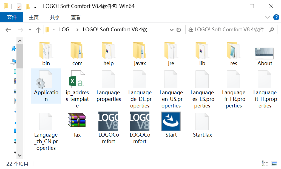Refresh the current folder

178,30
